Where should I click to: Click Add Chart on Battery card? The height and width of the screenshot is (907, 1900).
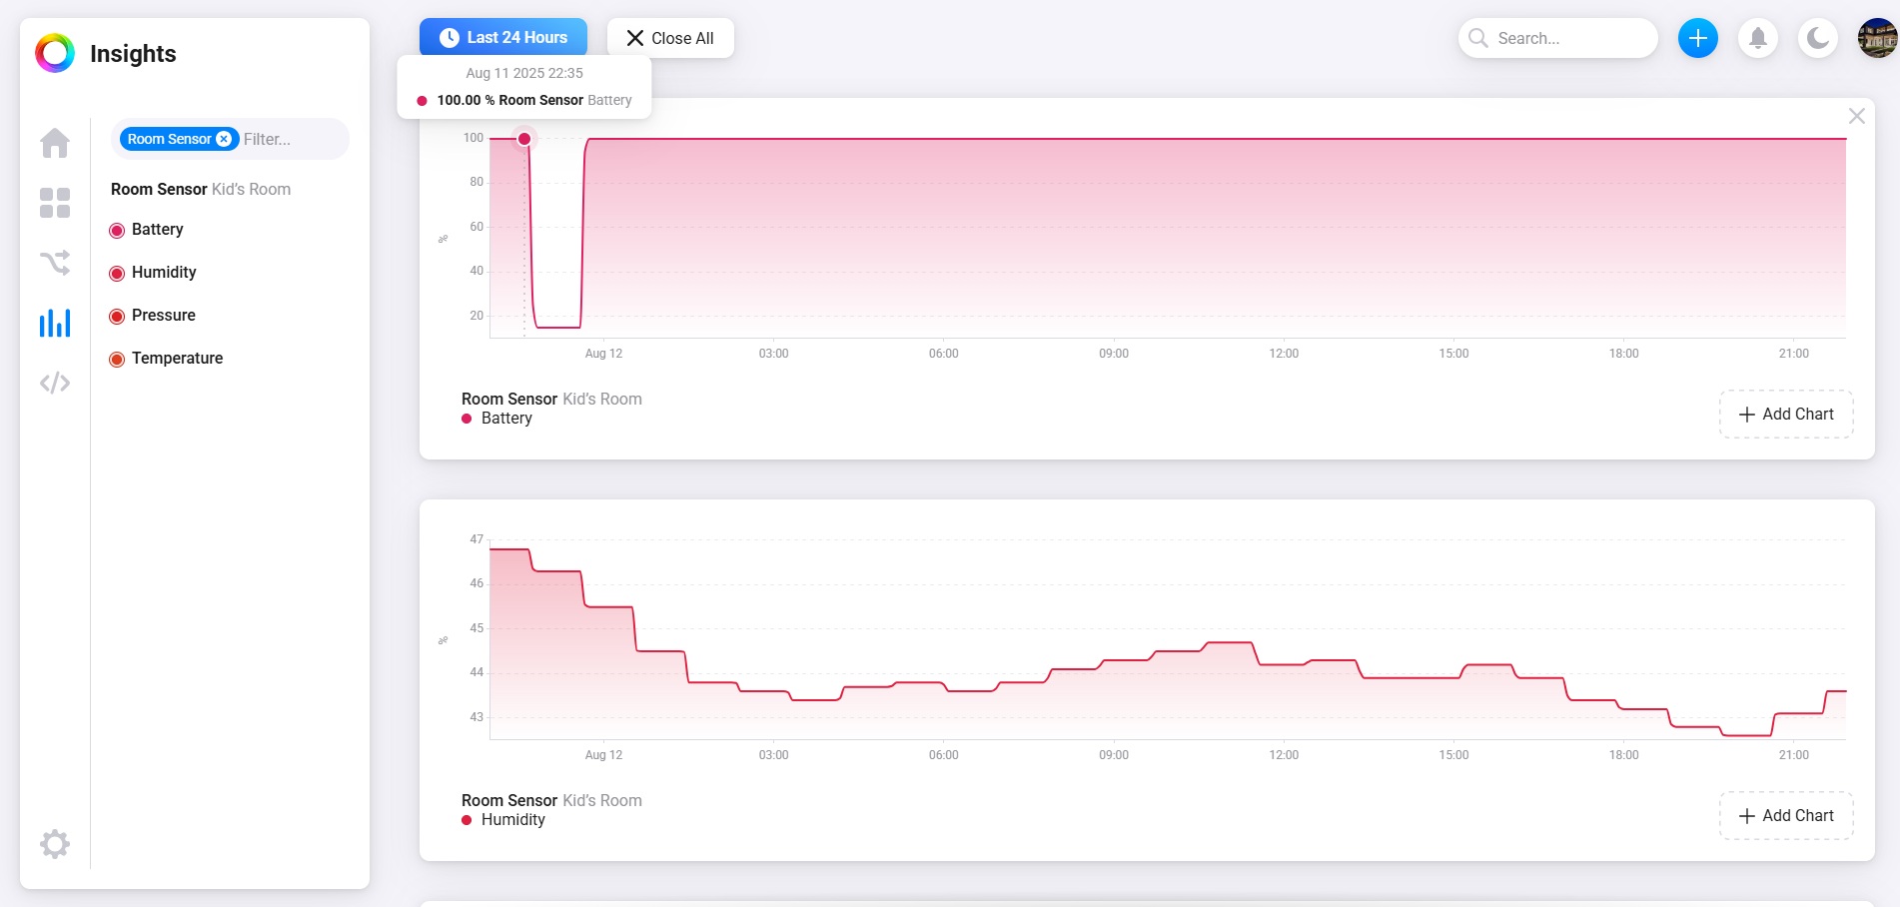1785,415
